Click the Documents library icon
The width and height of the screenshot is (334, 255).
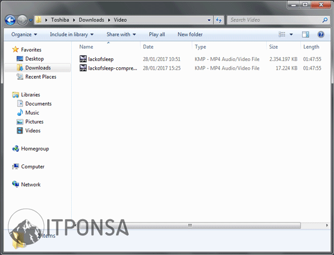click(20, 104)
